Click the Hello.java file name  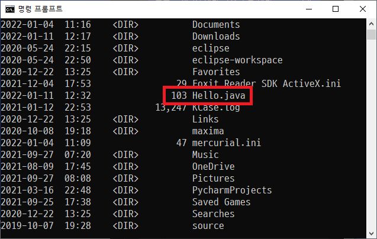tap(219, 95)
